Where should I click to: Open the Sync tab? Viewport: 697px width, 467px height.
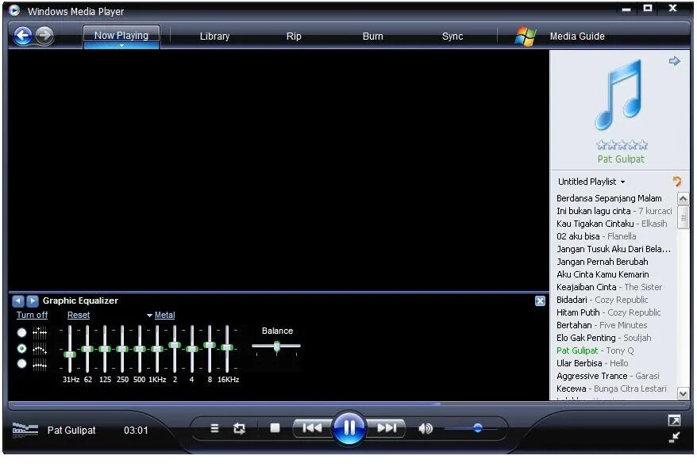pos(452,36)
